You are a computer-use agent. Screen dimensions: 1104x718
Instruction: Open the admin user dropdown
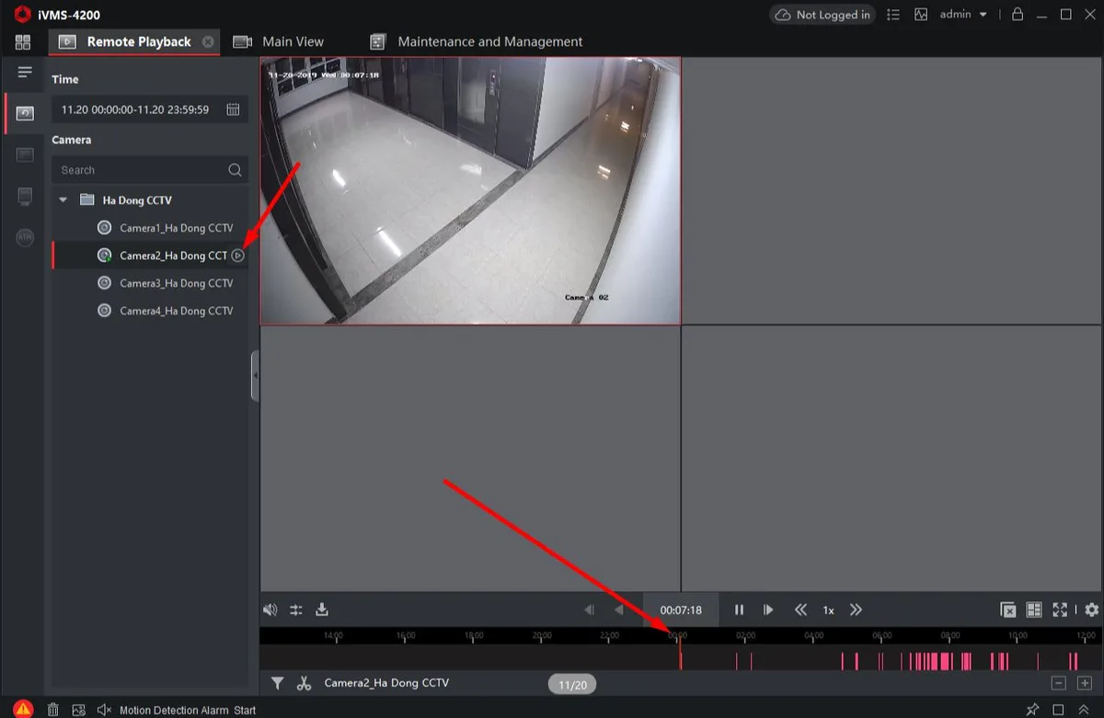pos(963,15)
